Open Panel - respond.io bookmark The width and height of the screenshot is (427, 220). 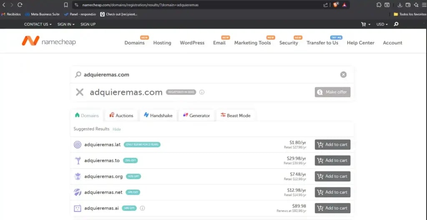pyautogui.click(x=80, y=14)
